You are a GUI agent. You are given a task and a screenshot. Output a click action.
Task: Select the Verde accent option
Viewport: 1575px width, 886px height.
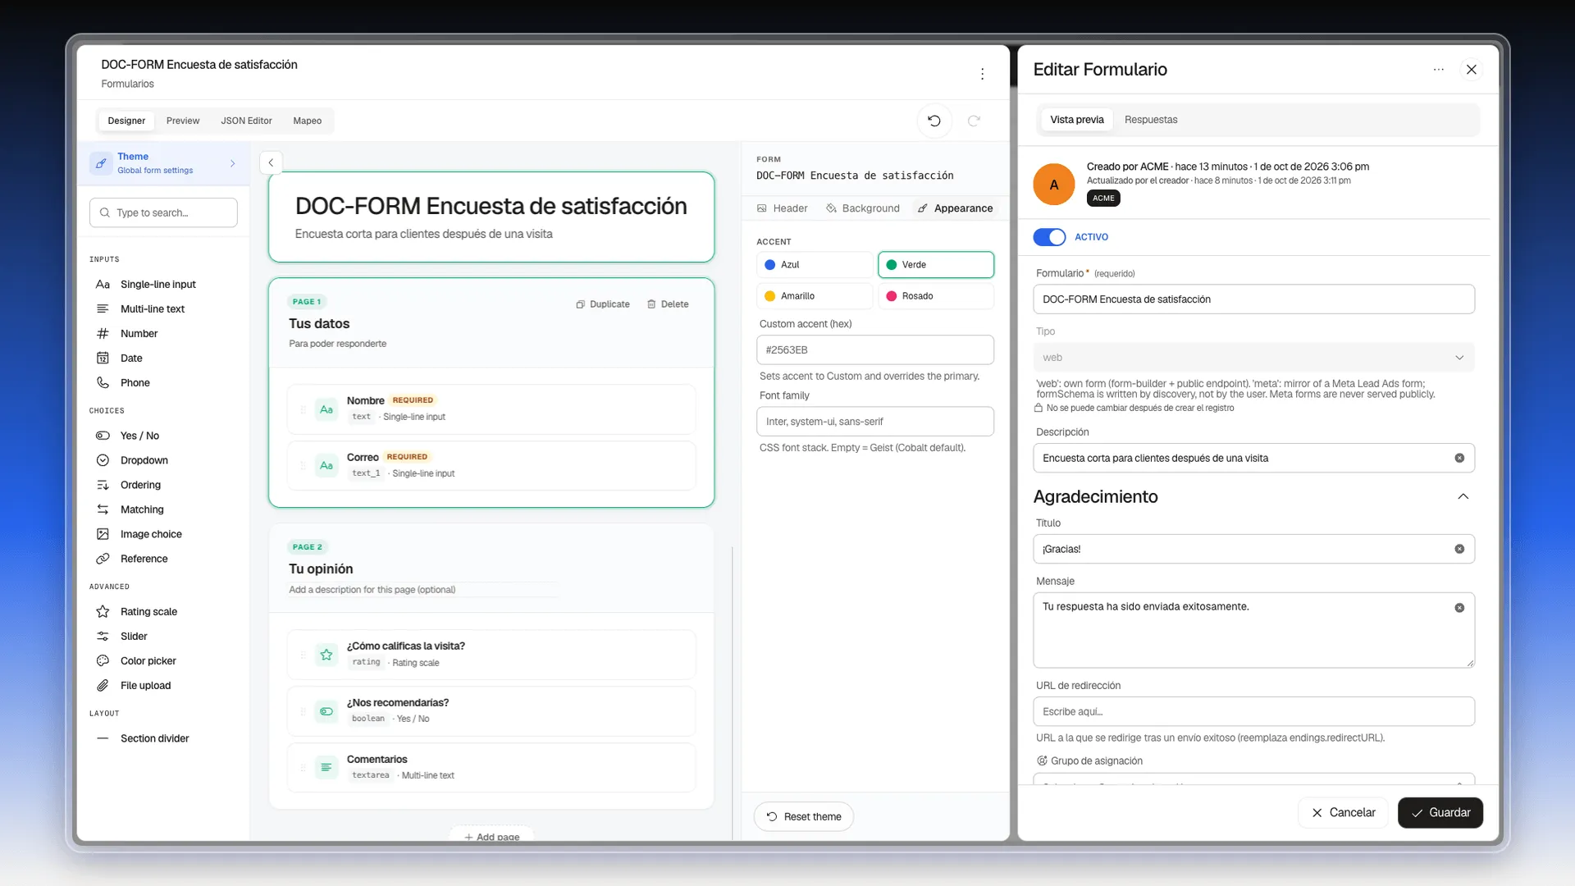tap(936, 265)
